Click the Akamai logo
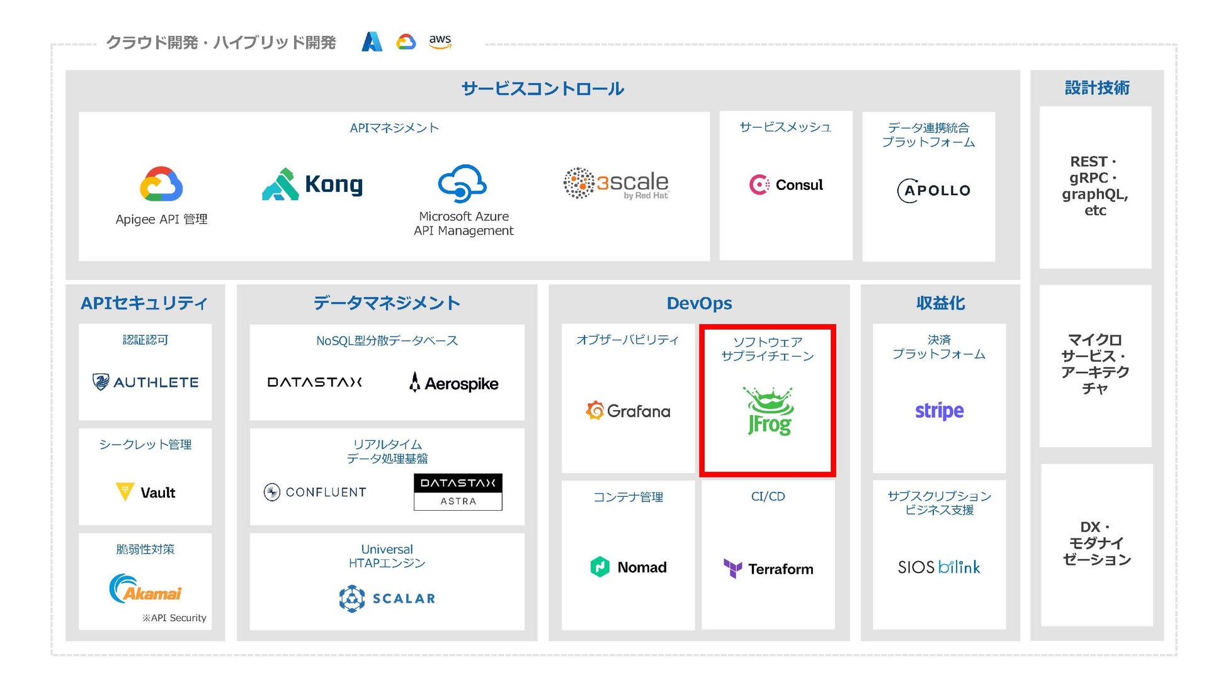The height and width of the screenshot is (690, 1228). coord(145,589)
